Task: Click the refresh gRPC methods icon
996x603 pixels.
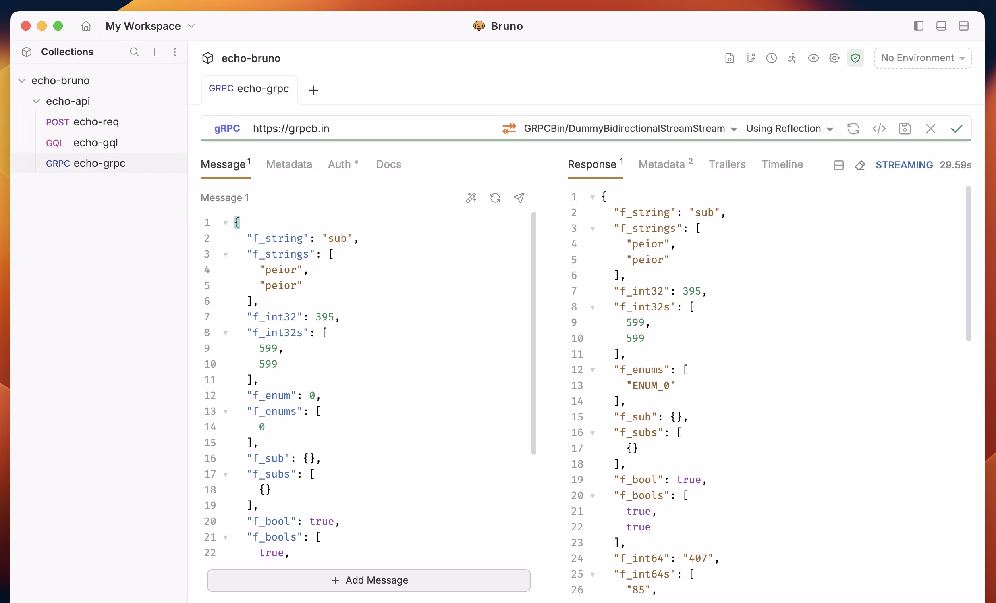Action: click(853, 129)
